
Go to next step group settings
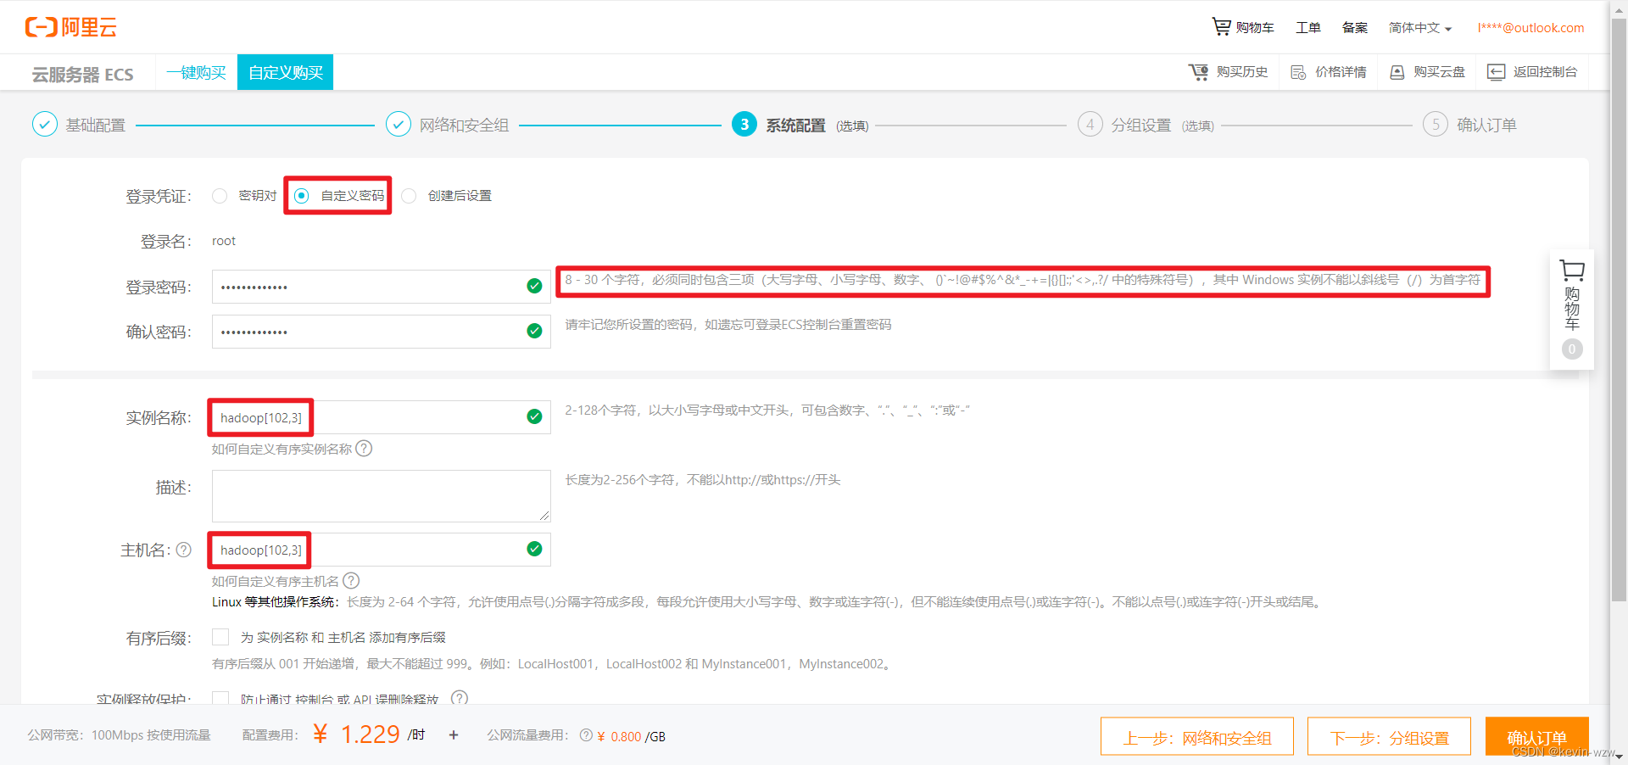pos(1390,736)
